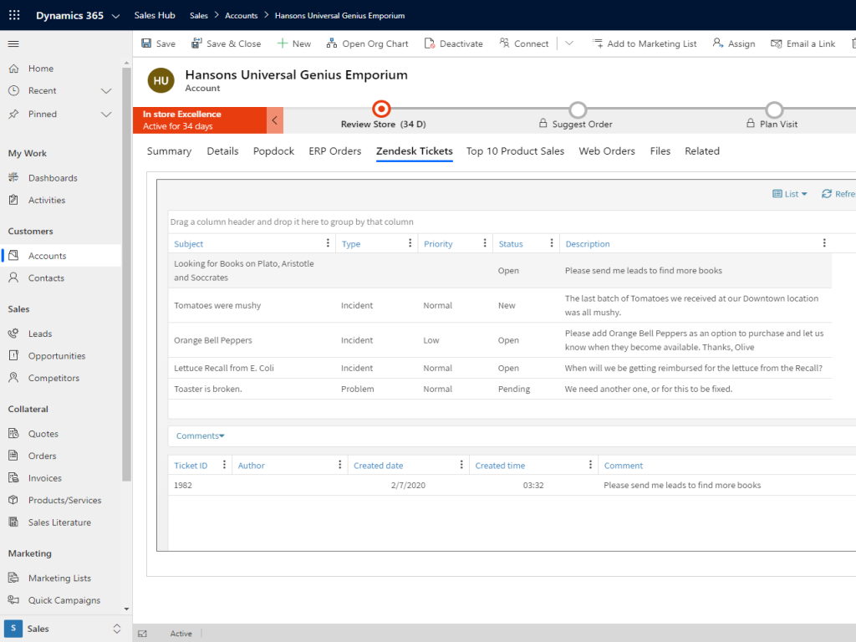Open the Top 10 Product Sales tab

click(x=515, y=151)
